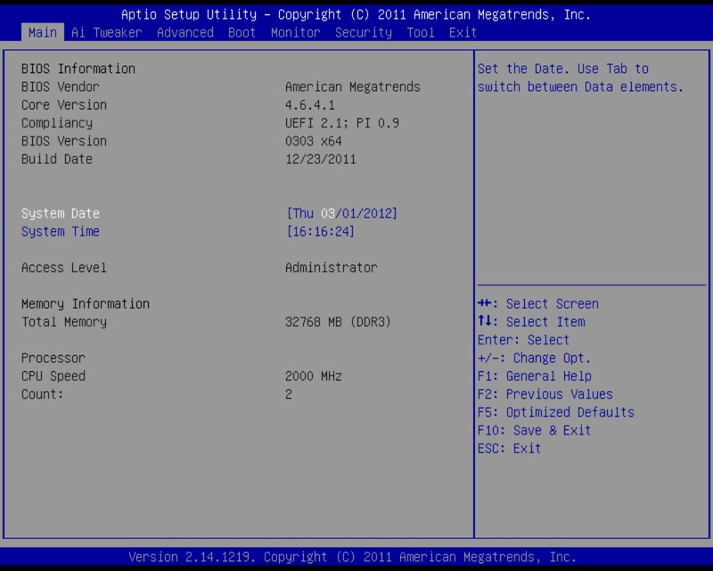The width and height of the screenshot is (713, 571).
Task: Click the Exit tab
Action: pos(463,32)
